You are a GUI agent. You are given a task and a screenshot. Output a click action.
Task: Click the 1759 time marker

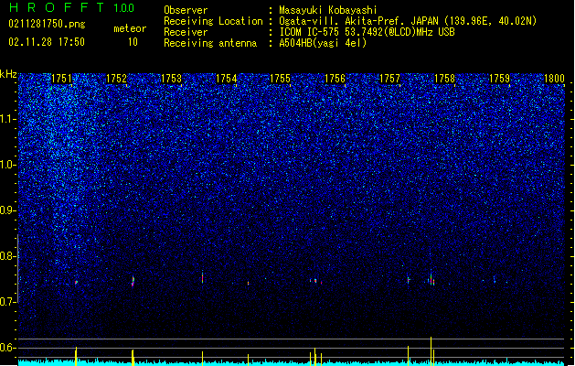(499, 79)
